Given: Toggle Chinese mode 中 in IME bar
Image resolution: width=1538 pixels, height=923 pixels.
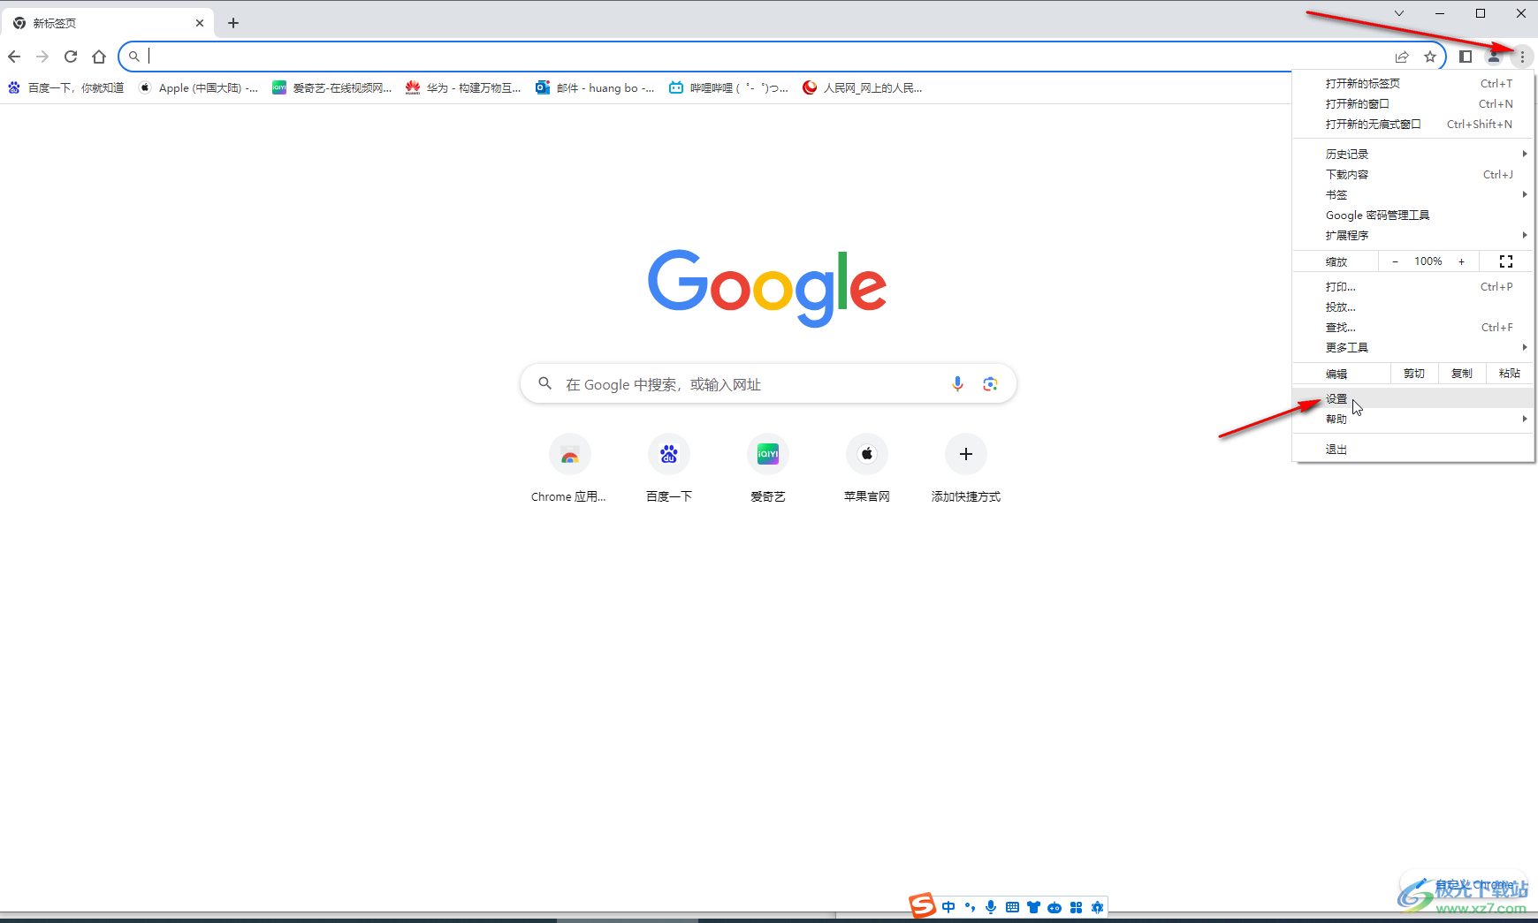Looking at the screenshot, I should (x=948, y=907).
